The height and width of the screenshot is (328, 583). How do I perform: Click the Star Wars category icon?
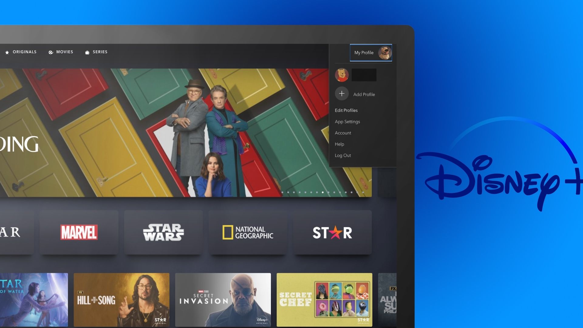[163, 232]
